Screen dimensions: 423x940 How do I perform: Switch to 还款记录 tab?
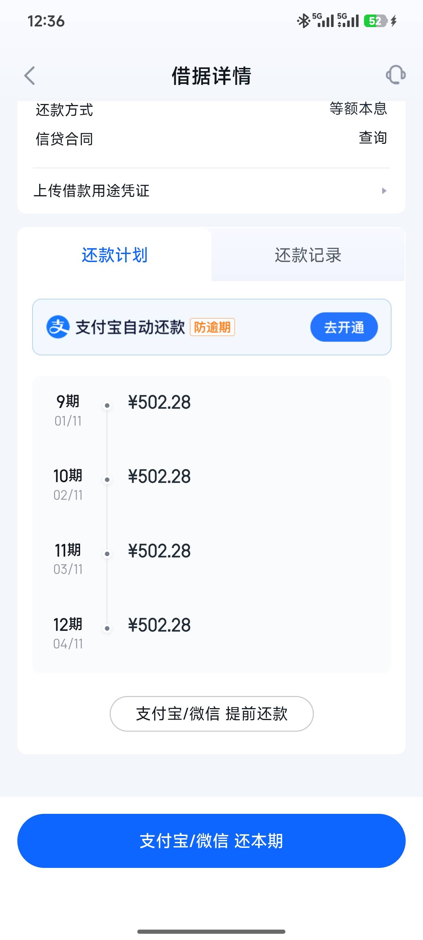308,255
